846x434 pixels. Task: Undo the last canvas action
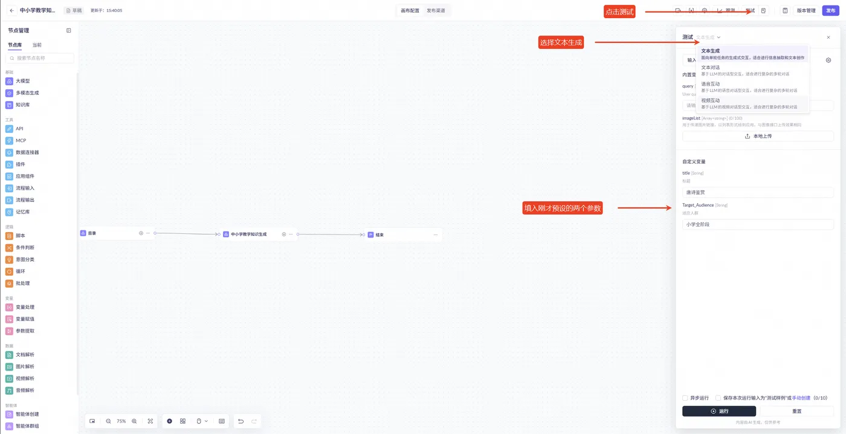pyautogui.click(x=241, y=421)
